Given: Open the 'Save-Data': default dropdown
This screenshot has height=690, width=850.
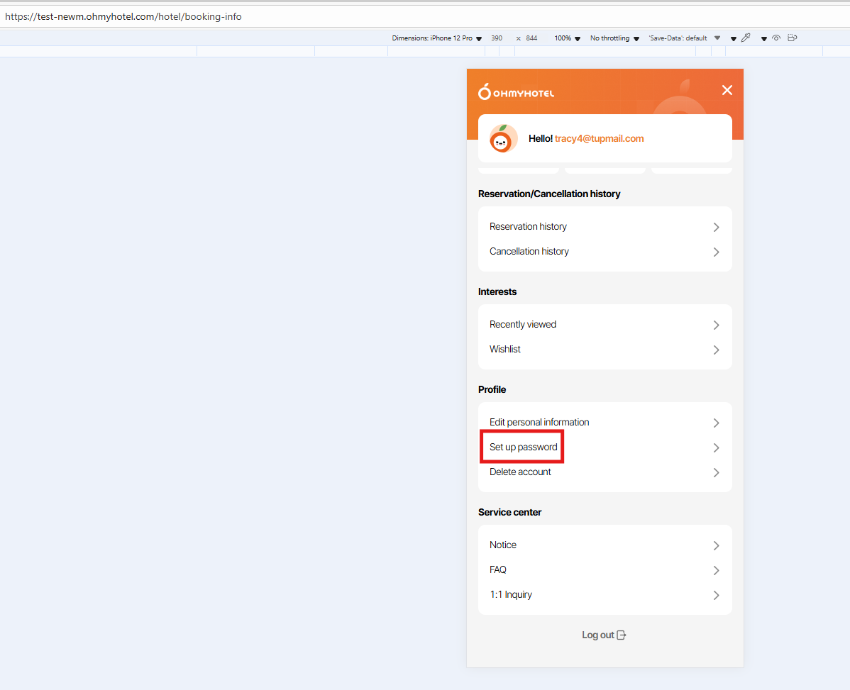Looking at the screenshot, I should click(684, 38).
